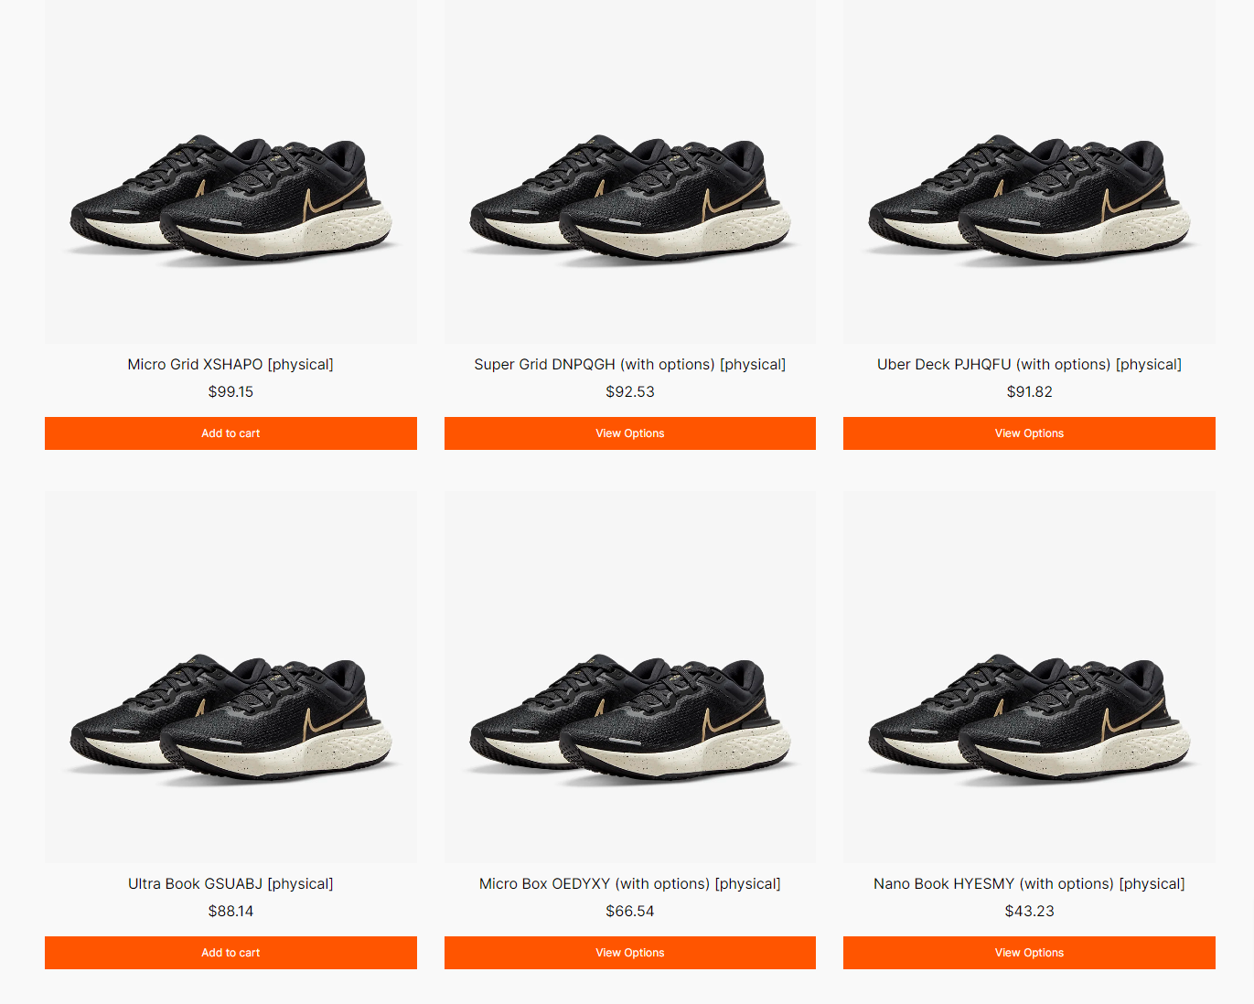Click the Ultra Book GSUABJ product title

[230, 883]
